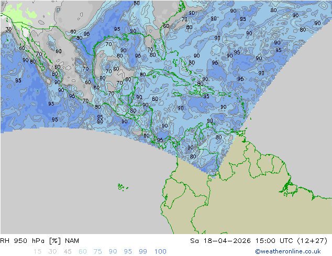The height and width of the screenshot is (256, 332).
Task: Click the 90 legend value
Action: [113, 252]
